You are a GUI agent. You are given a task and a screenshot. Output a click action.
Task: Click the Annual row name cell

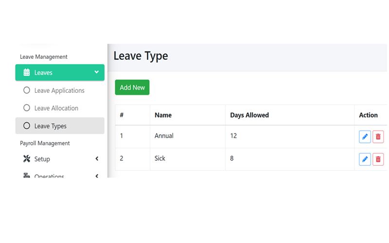[x=164, y=136]
